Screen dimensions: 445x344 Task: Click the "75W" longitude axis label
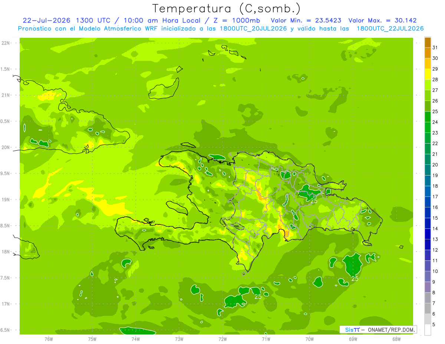92,339
